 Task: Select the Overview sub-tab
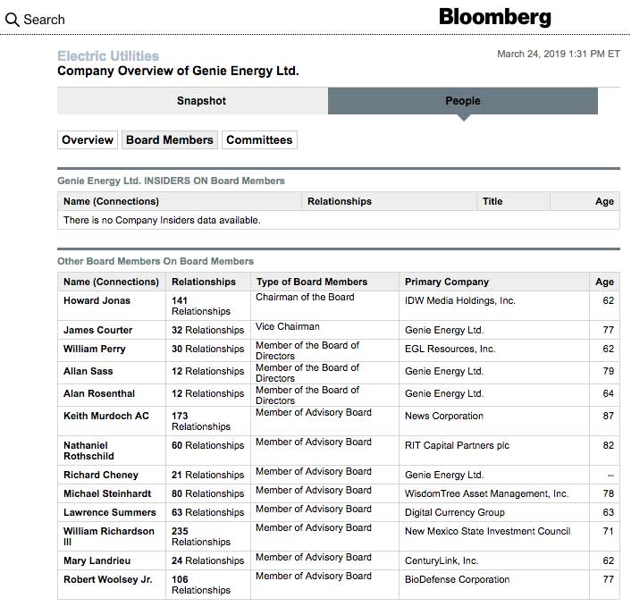coord(88,139)
